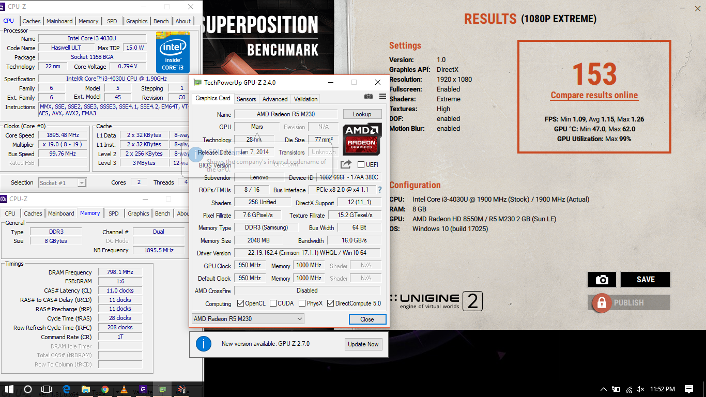Click the Device ID field 1002 666F

click(x=348, y=177)
